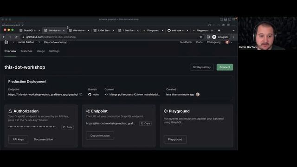297x167 pixels.
Task: Click the author avatar beside created time
Action: [198, 94]
